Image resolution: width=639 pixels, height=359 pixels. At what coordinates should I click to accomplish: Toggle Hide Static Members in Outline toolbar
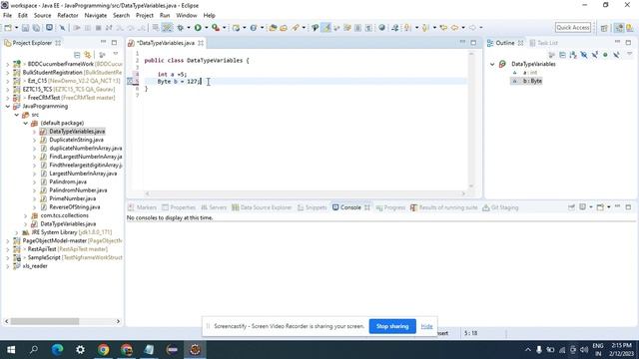tap(595, 55)
